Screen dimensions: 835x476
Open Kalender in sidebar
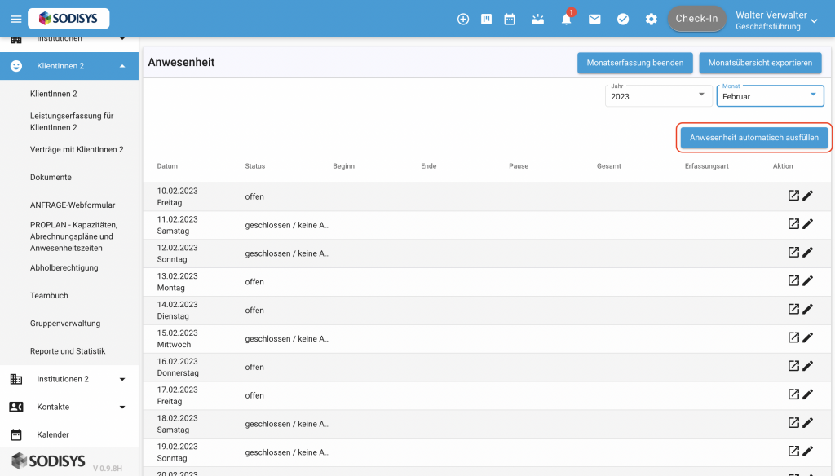point(53,434)
